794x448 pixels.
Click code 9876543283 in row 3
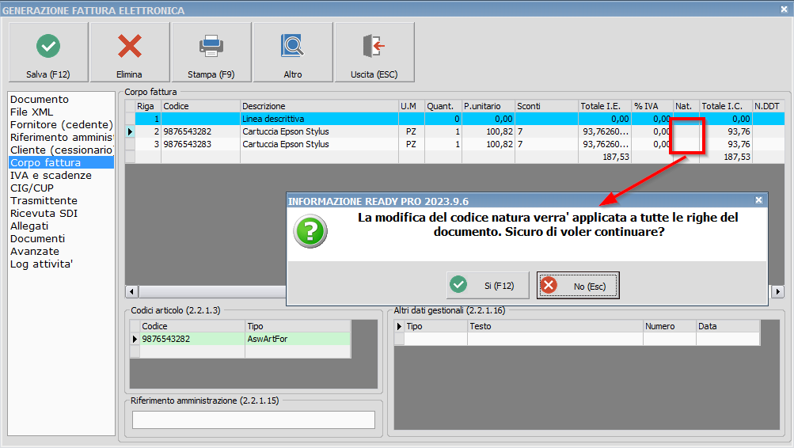(x=200, y=144)
